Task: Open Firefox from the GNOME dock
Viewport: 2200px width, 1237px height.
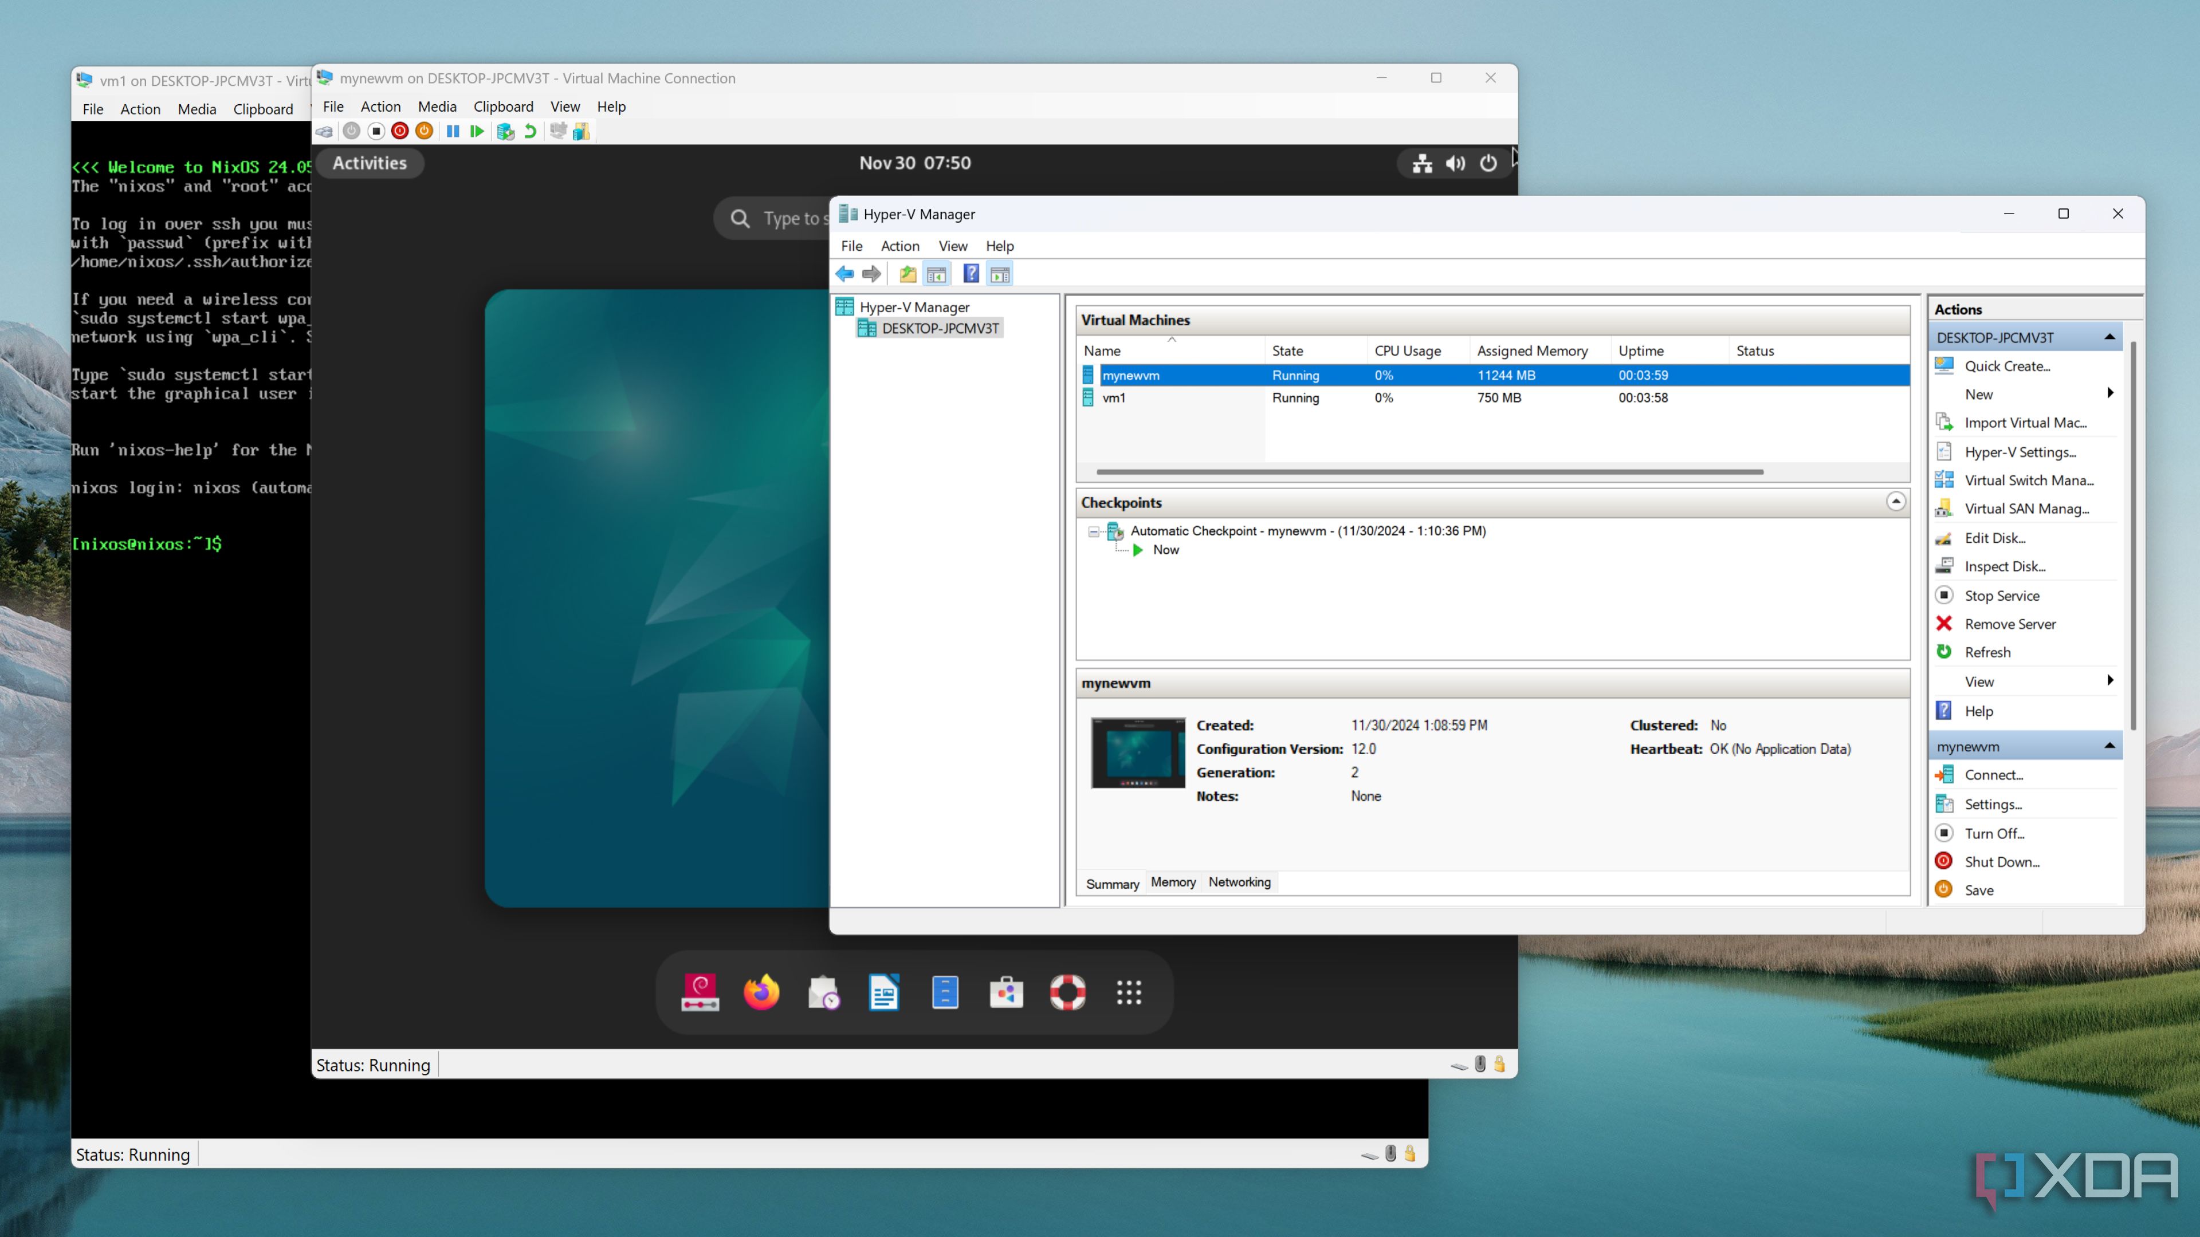Action: point(761,992)
